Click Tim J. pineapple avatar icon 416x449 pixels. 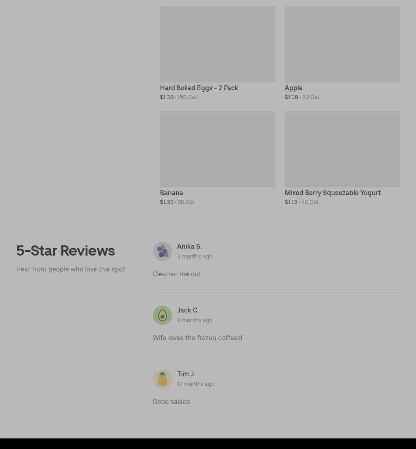tap(162, 379)
